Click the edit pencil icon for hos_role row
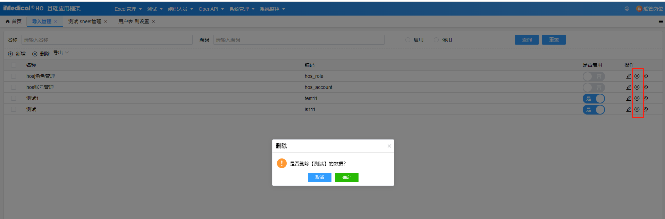Image resolution: width=665 pixels, height=219 pixels. coord(628,76)
